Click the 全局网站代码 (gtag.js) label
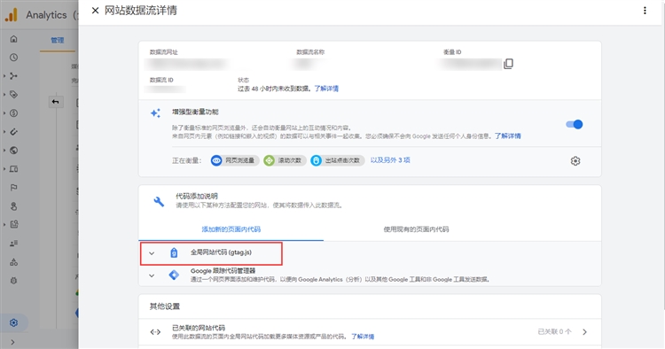Screen dimensions: 665x349 click(x=221, y=252)
